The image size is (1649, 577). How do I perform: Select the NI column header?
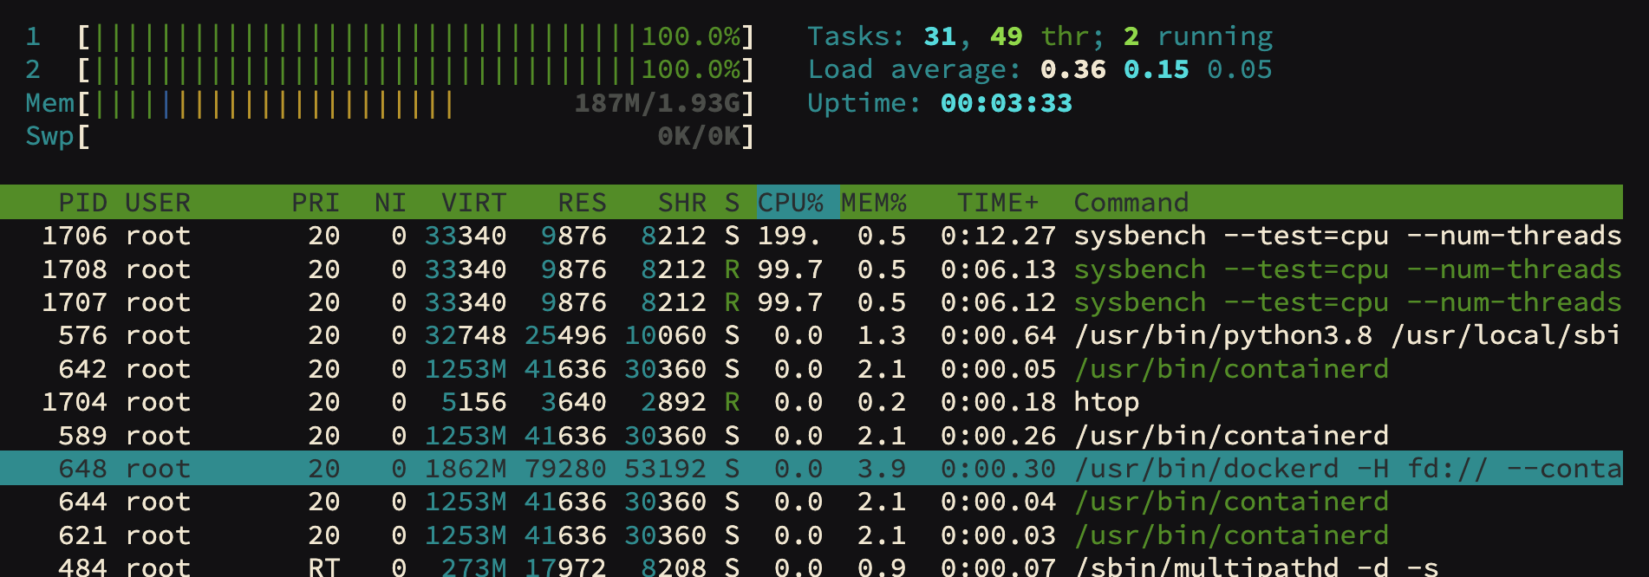tap(390, 203)
